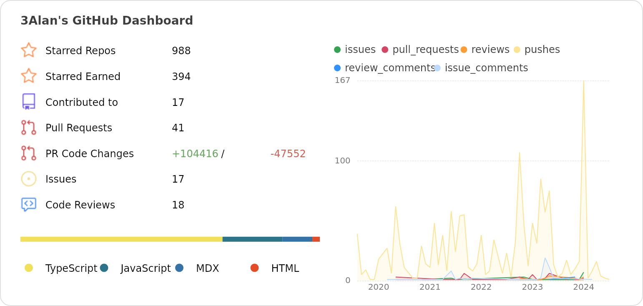
Task: Click the MDX language label
Action: [208, 268]
